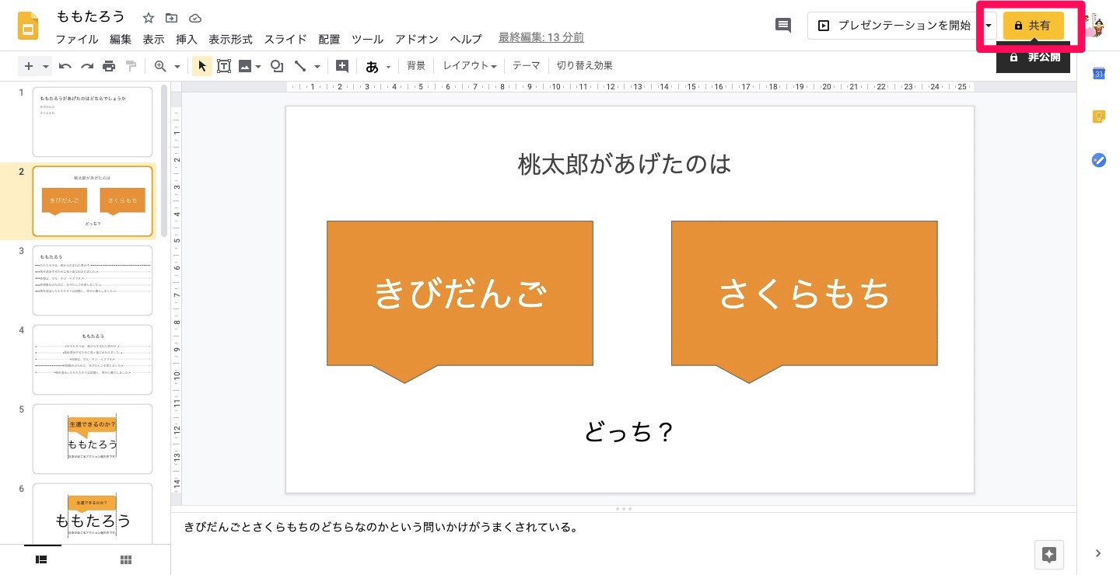Click the move to folder icon
Image resolution: width=1120 pixels, height=575 pixels.
pyautogui.click(x=171, y=18)
